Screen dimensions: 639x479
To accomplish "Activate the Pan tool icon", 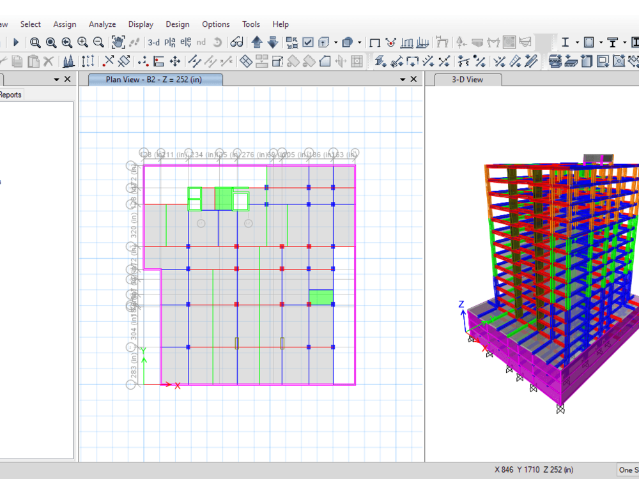I will click(118, 43).
